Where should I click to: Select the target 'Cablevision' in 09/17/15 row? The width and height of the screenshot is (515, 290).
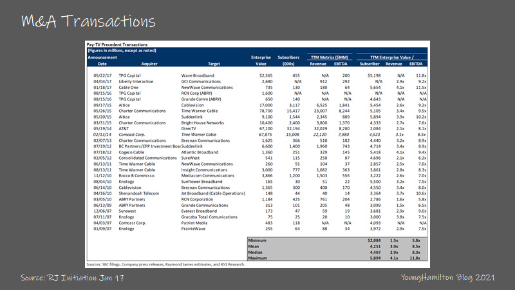192,105
